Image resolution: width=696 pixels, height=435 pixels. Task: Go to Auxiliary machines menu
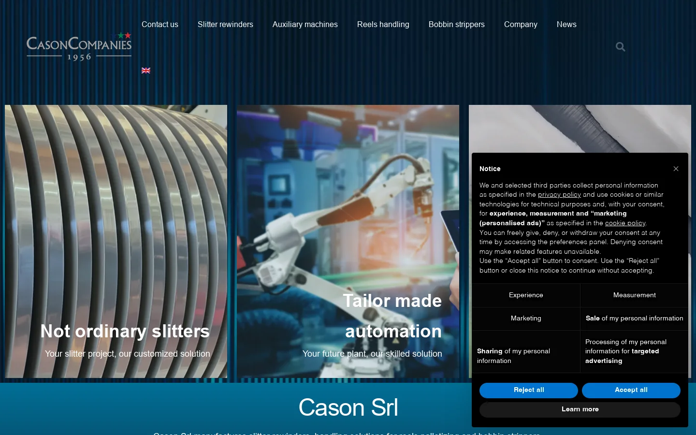click(305, 24)
